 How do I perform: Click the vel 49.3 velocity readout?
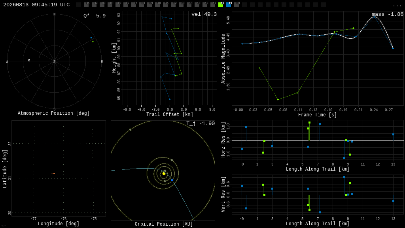click(x=204, y=14)
